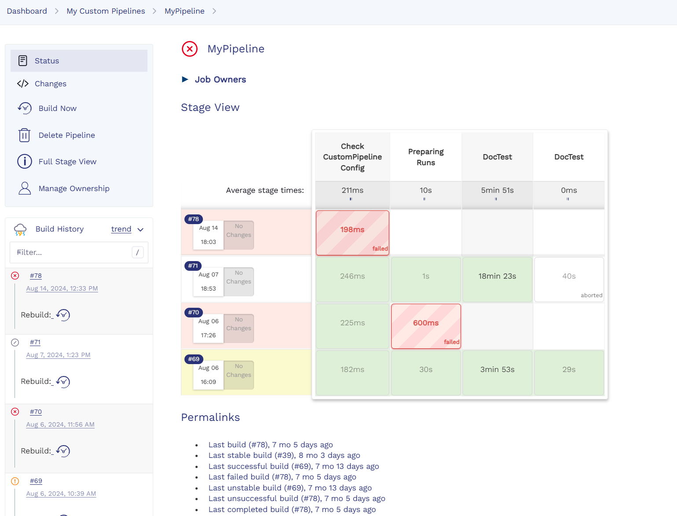The height and width of the screenshot is (516, 677).
Task: Click the Aug 14, 2024, 12:33 PM timestamp
Action: pyautogui.click(x=62, y=288)
